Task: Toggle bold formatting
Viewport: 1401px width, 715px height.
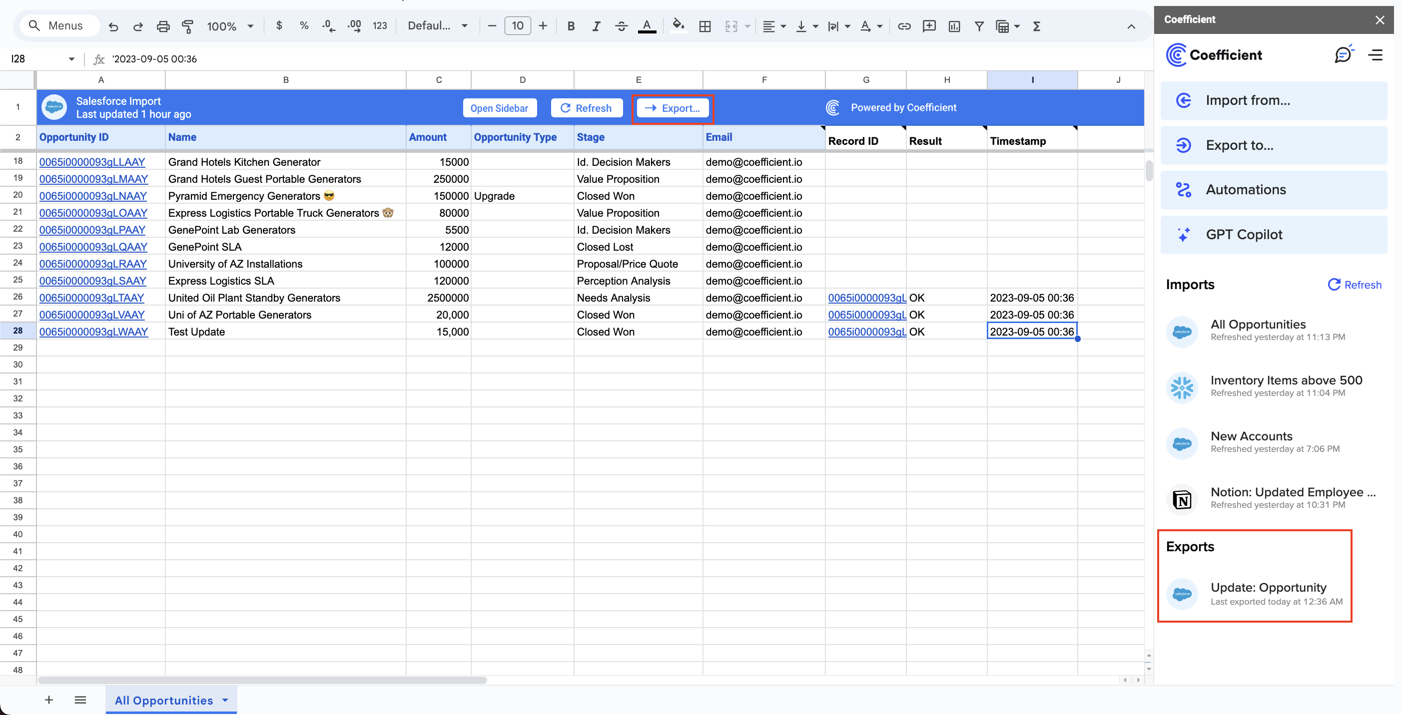Action: click(571, 26)
